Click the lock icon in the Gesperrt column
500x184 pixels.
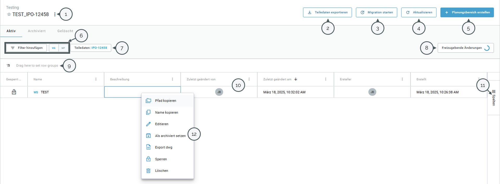click(x=14, y=92)
